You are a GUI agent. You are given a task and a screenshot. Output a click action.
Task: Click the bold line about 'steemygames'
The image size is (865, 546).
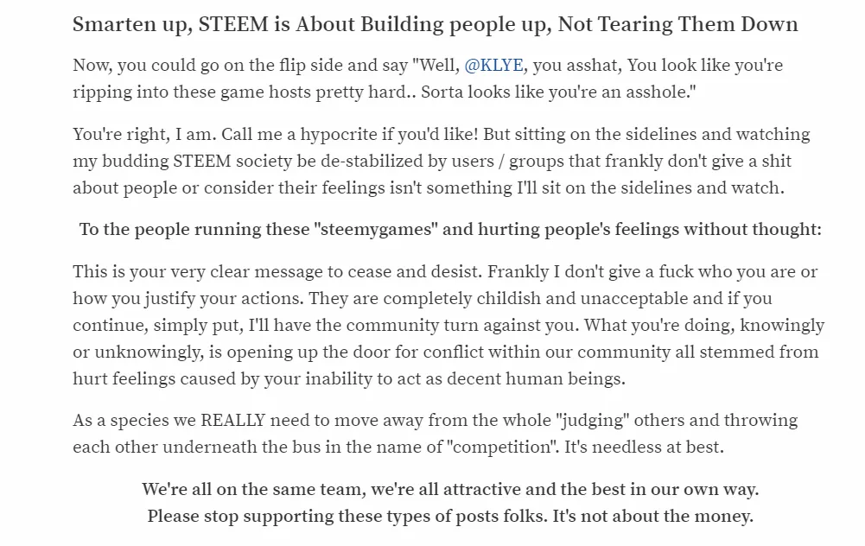point(450,230)
